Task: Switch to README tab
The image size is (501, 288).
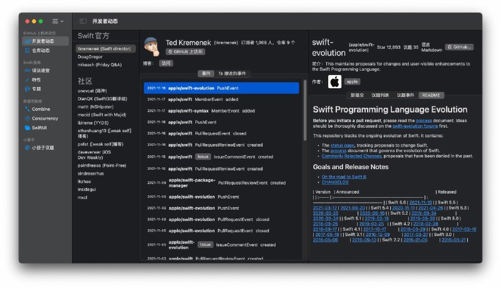Action: coord(431,95)
